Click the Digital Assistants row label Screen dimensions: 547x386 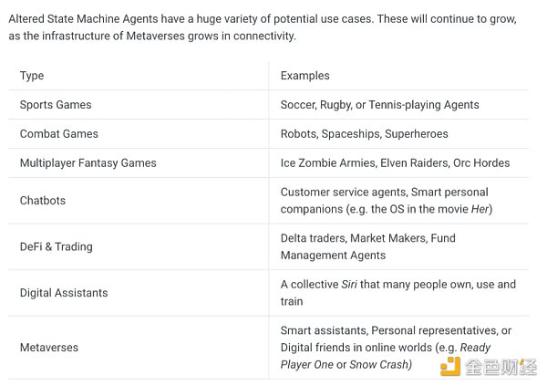click(x=64, y=293)
